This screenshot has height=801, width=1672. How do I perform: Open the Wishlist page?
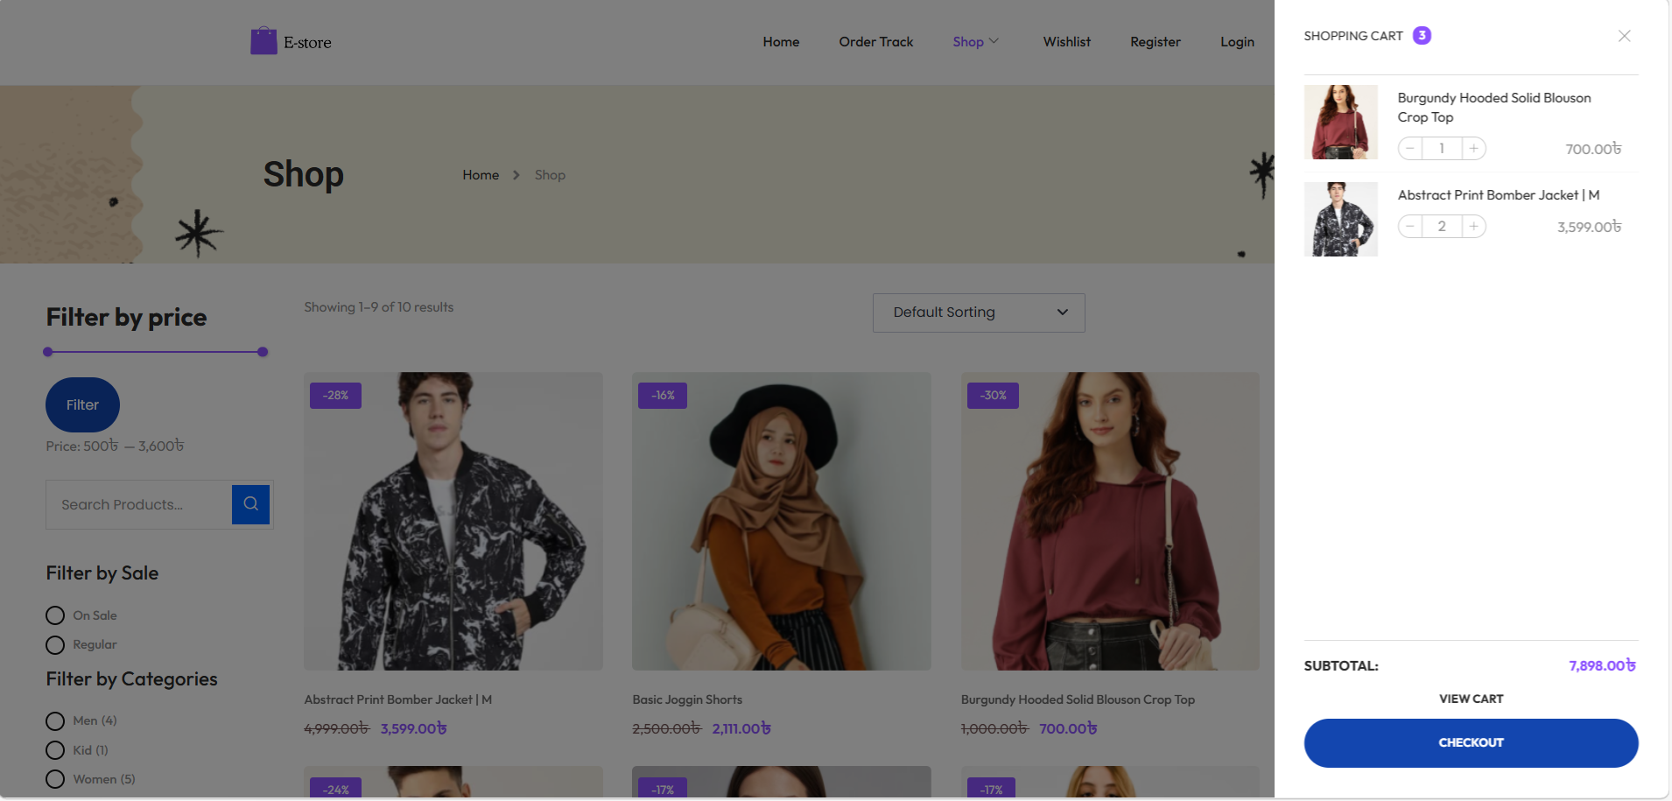coord(1066,42)
